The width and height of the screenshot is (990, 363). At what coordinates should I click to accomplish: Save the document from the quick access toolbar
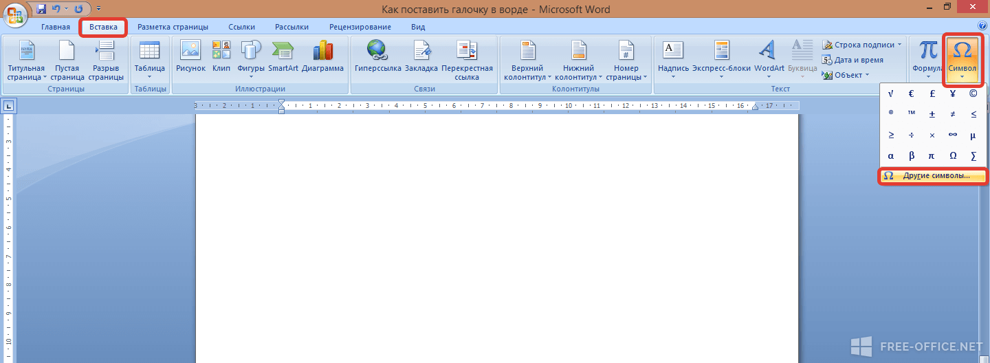pos(41,9)
